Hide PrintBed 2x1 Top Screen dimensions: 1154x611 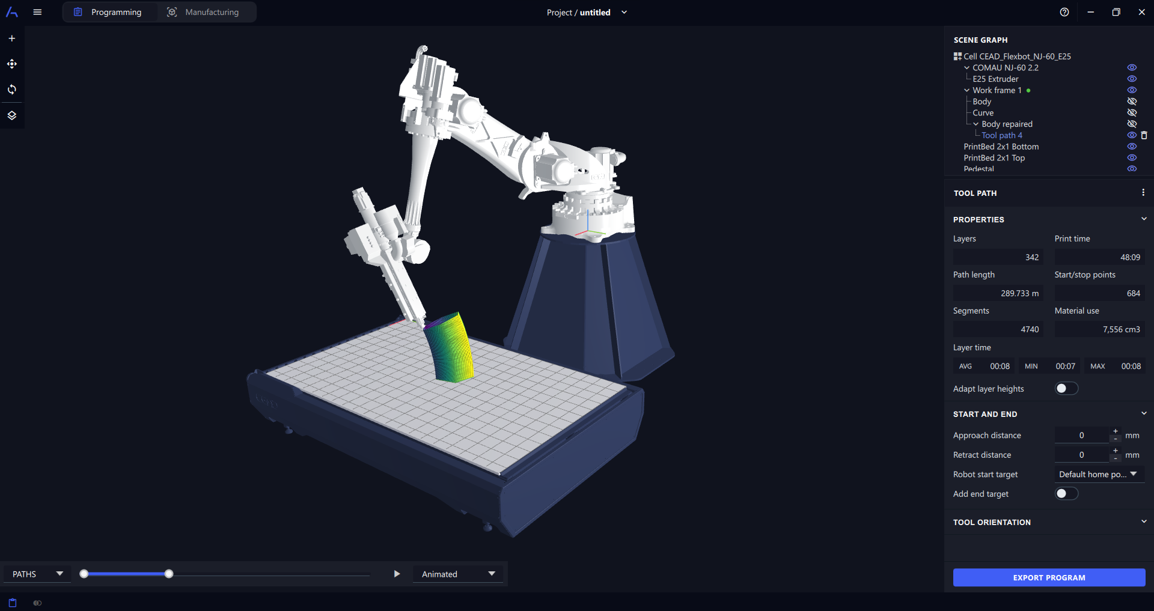pos(1132,157)
